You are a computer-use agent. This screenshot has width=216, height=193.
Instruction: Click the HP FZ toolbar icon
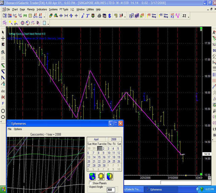tap(172, 16)
